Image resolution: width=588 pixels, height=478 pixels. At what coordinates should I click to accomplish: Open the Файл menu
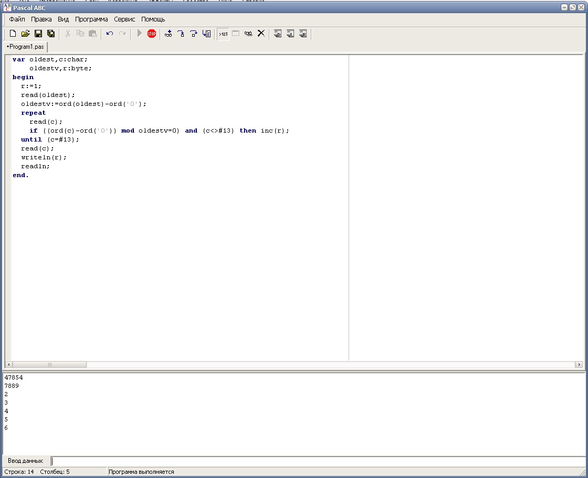pos(17,19)
